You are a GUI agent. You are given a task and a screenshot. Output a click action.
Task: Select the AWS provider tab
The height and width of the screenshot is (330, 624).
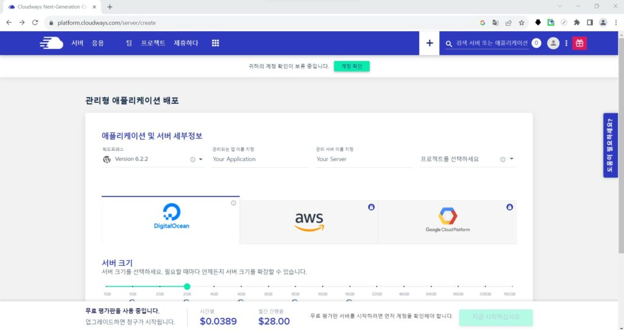pyautogui.click(x=309, y=222)
